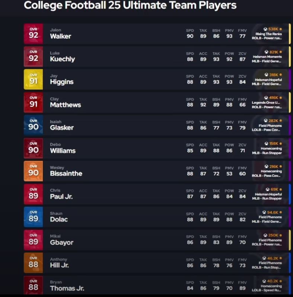Click the Xbox icon next to 821K

[x=266, y=52]
